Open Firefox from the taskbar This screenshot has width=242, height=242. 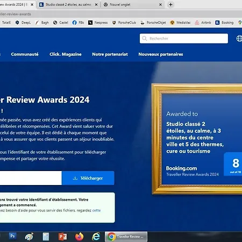tap(79, 237)
